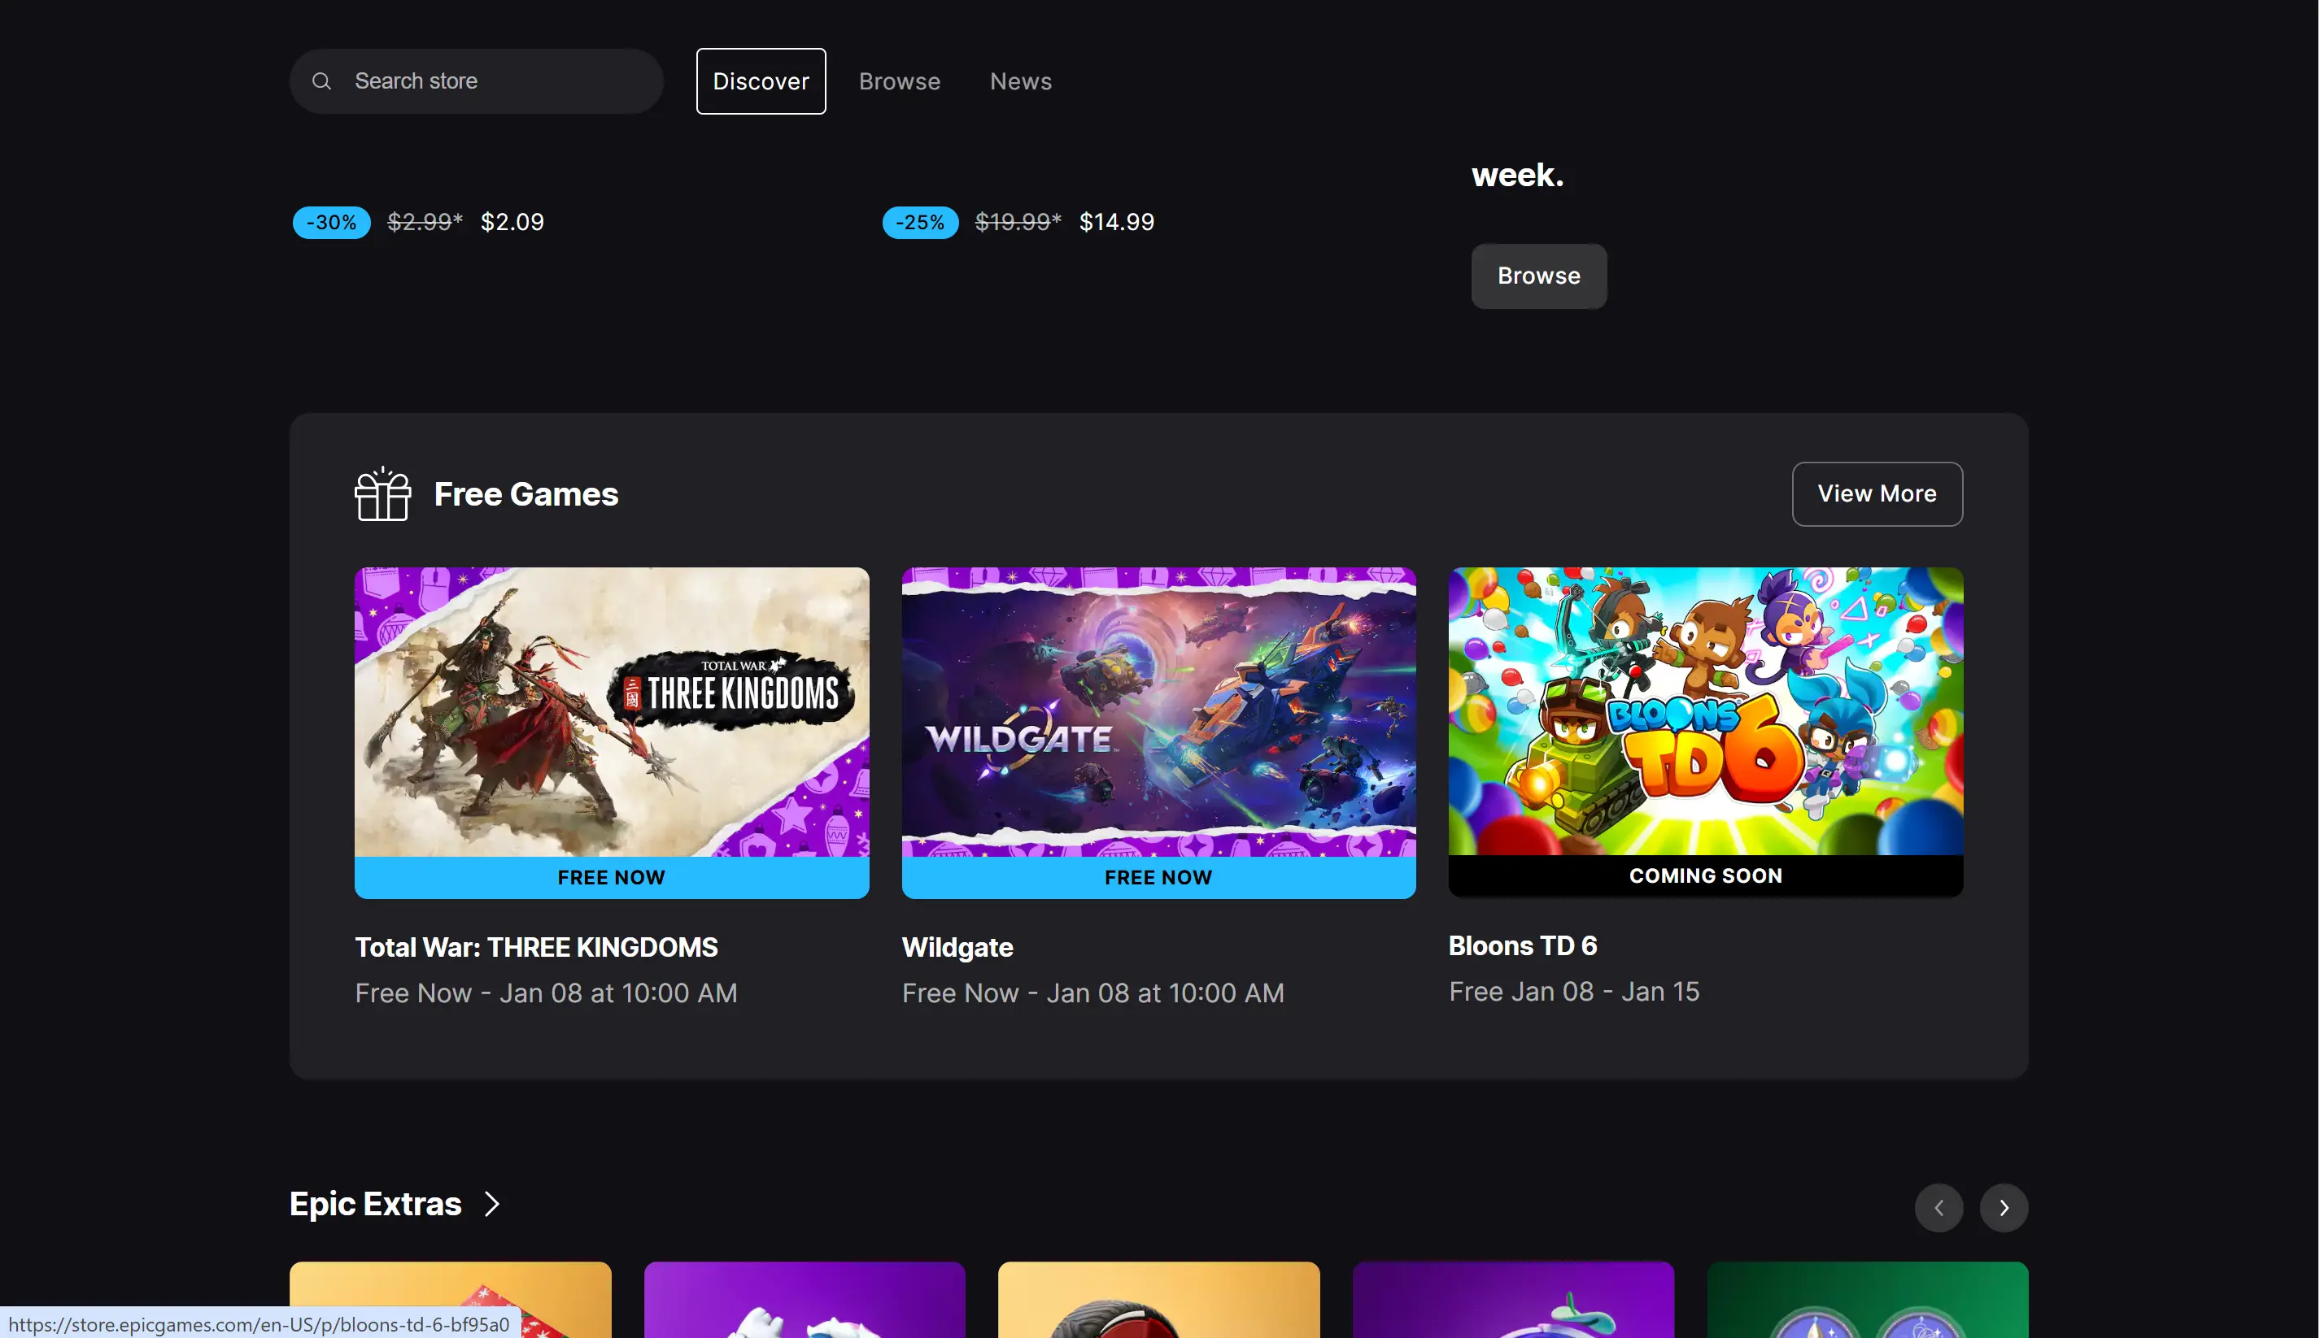Screen dimensions: 2320x1338
Task: Click the struck-through $19.99 price
Action: [1017, 223]
